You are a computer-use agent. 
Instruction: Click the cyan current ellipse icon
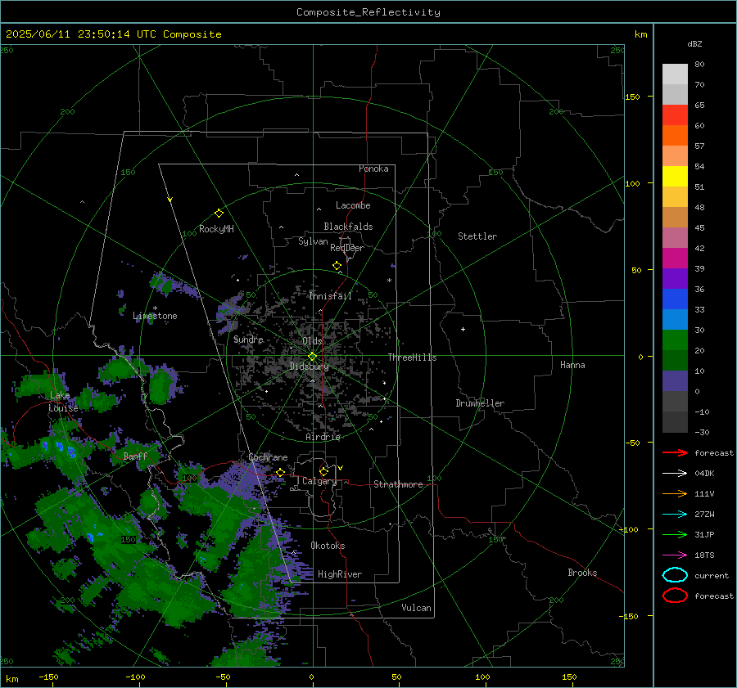click(x=675, y=575)
